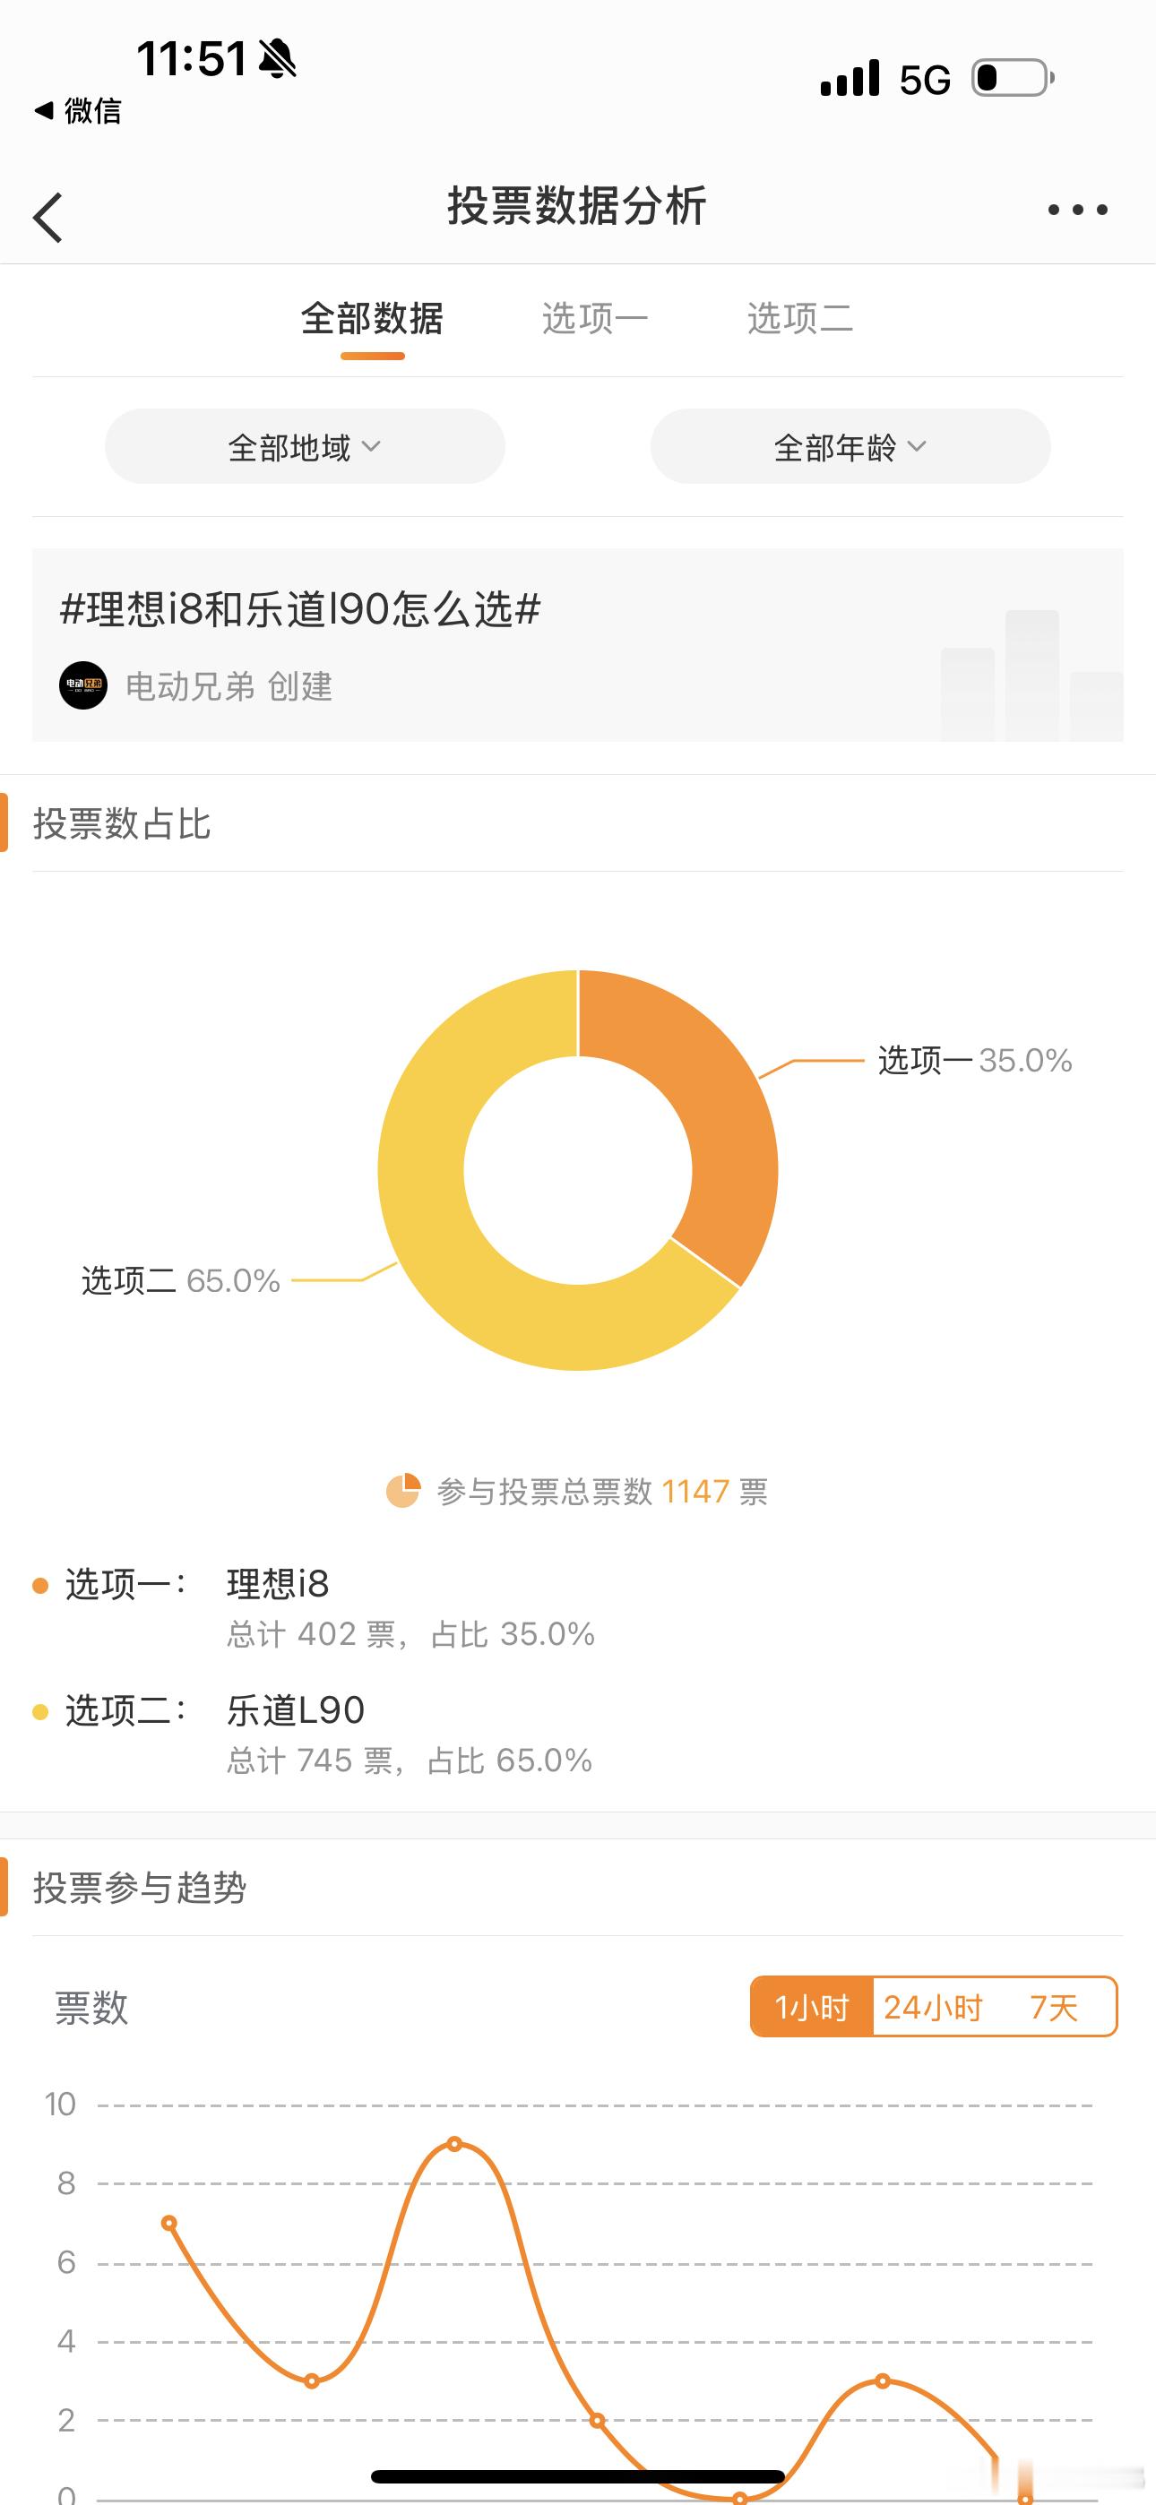The height and width of the screenshot is (2505, 1156).
Task: Select the 全部数据 tab
Action: pos(372,319)
